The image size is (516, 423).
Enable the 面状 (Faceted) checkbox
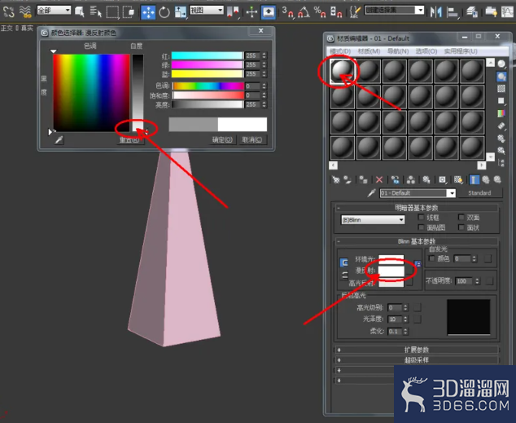[461, 227]
